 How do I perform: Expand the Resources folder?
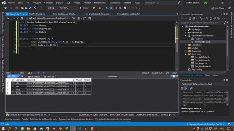(x=185, y=51)
